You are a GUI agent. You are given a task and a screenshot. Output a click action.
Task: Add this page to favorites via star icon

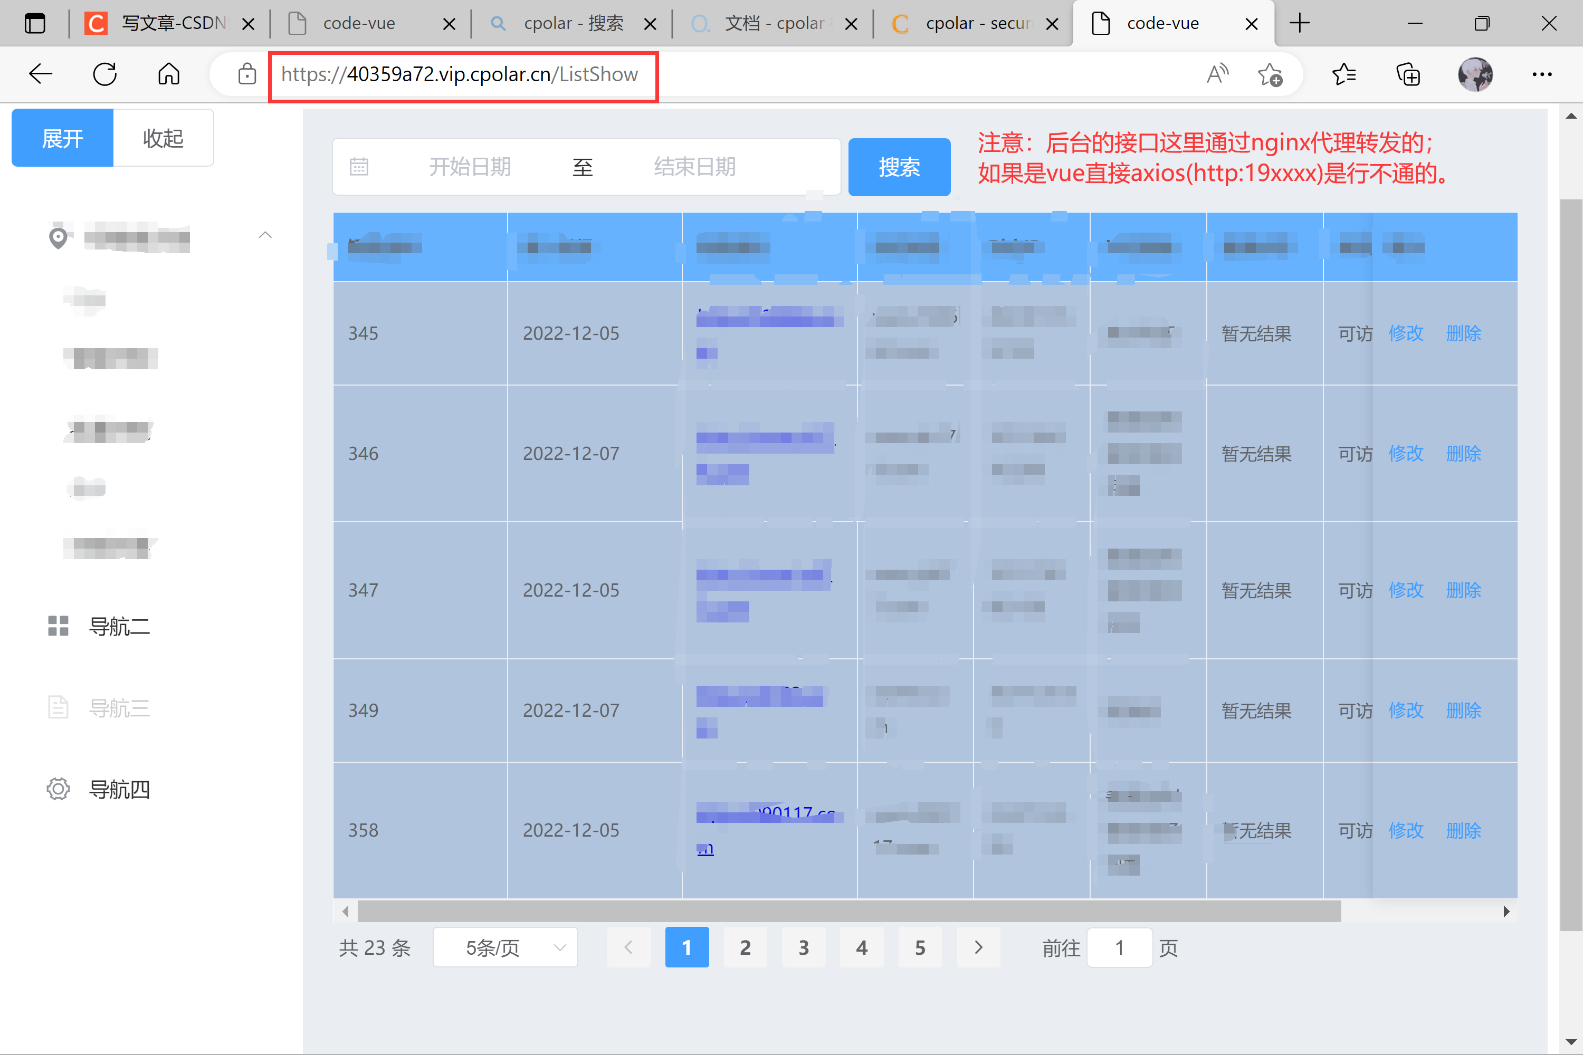(x=1271, y=74)
